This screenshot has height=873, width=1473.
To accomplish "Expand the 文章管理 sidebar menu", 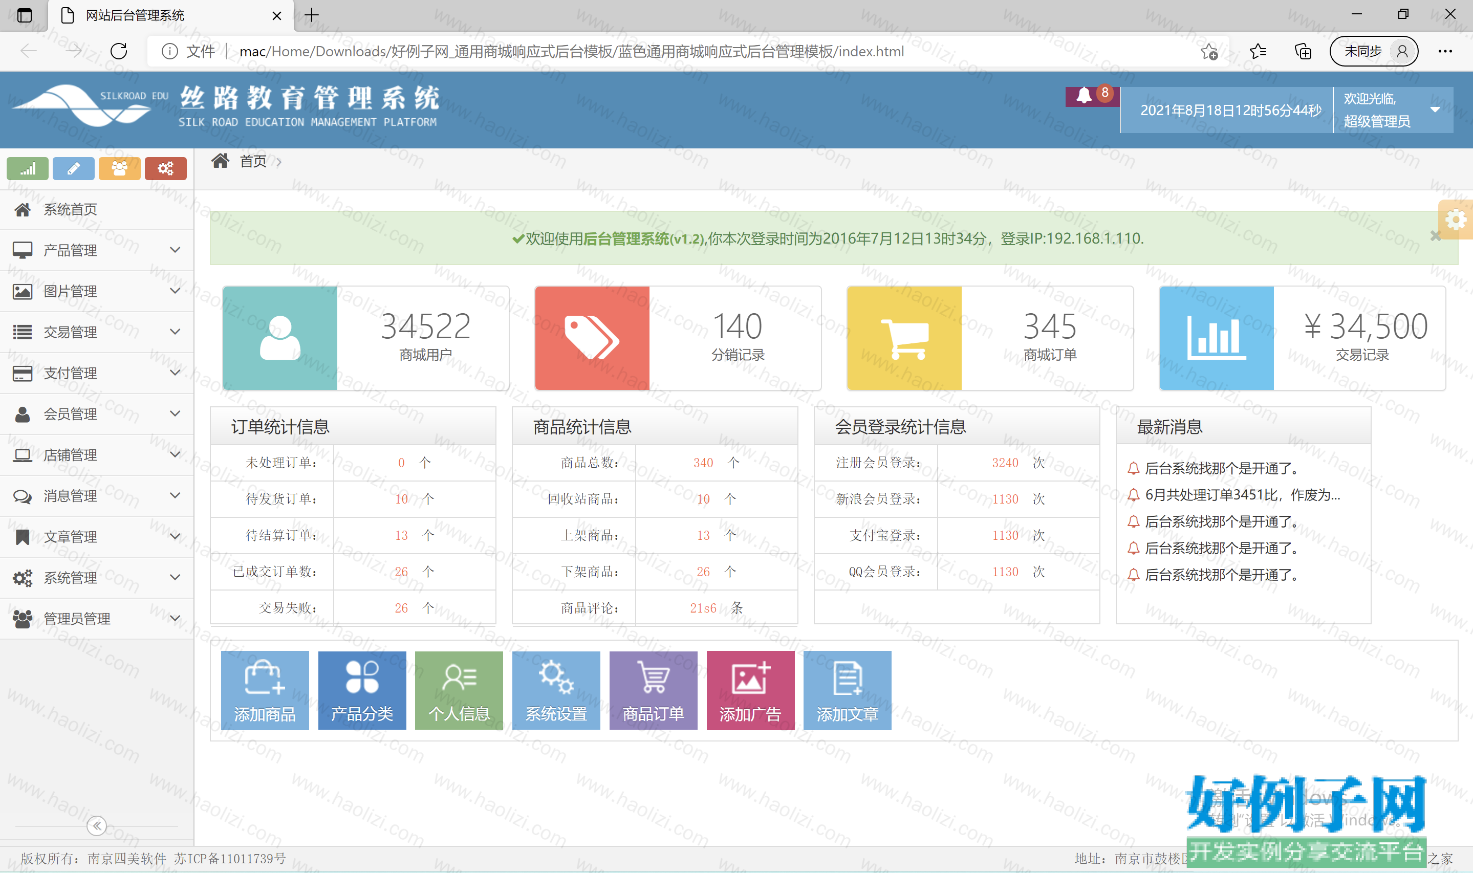I will point(96,536).
